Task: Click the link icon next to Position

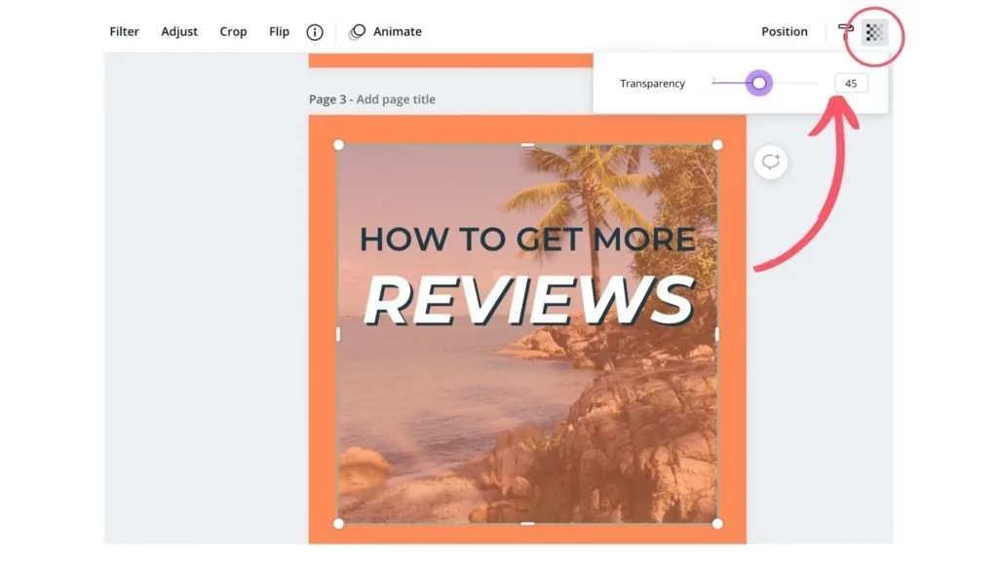Action: coord(846,30)
